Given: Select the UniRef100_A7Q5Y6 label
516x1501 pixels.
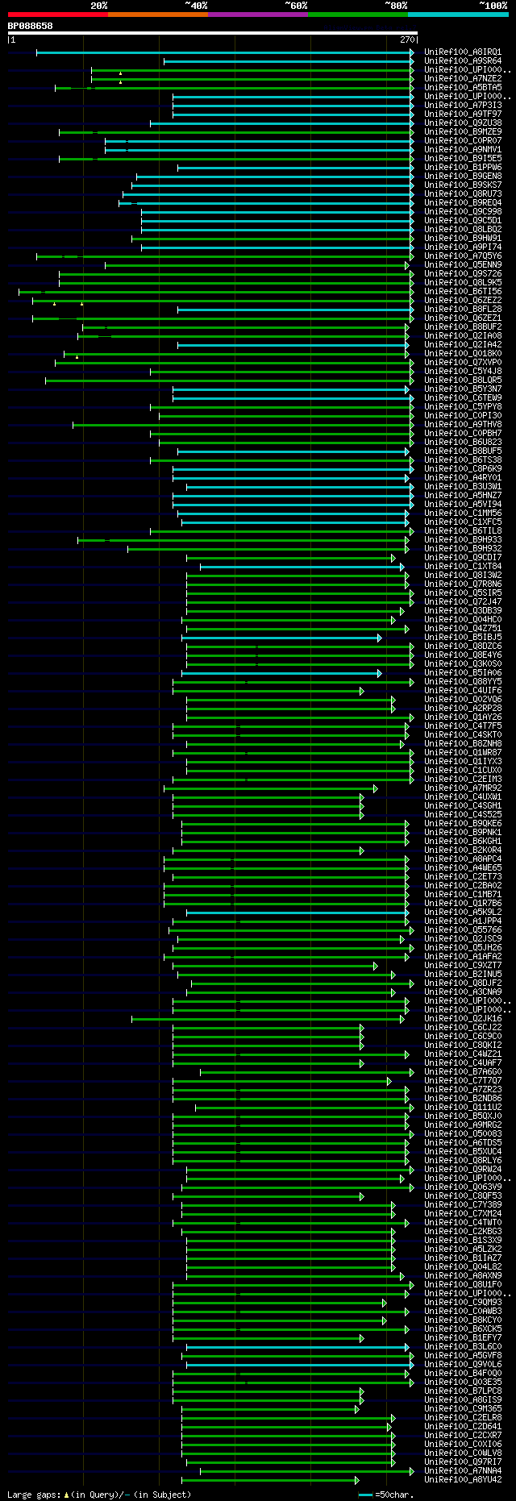Looking at the screenshot, I should tap(463, 256).
